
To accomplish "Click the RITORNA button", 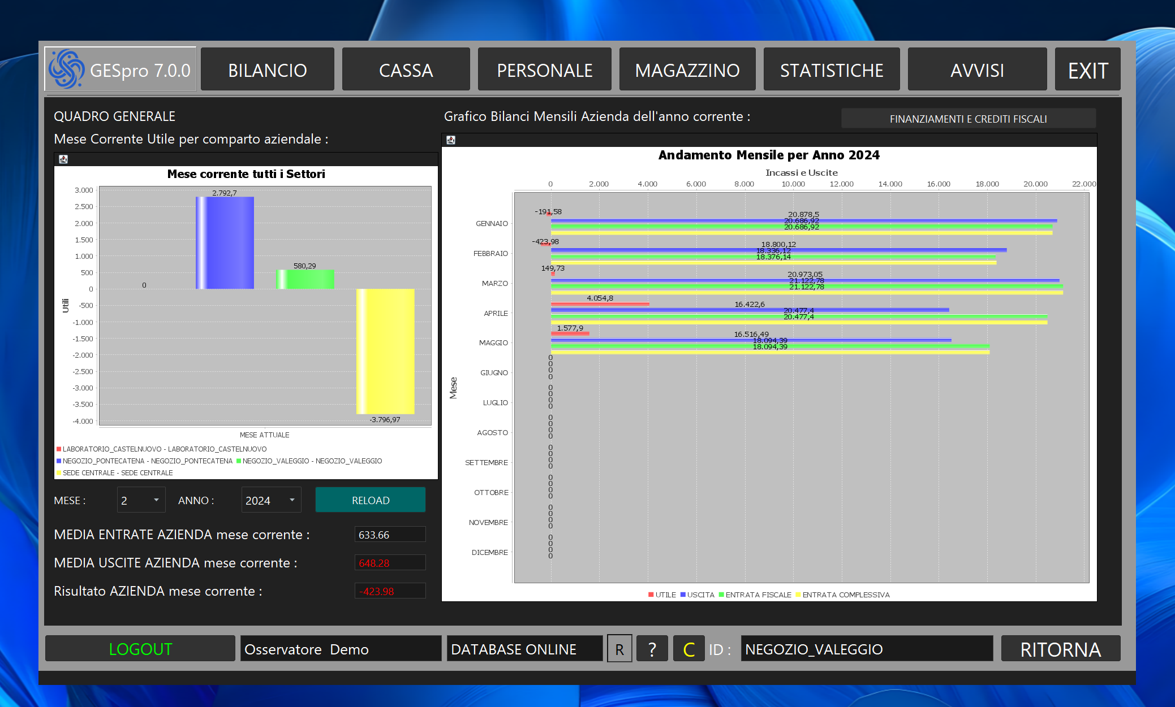I will 1061,649.
